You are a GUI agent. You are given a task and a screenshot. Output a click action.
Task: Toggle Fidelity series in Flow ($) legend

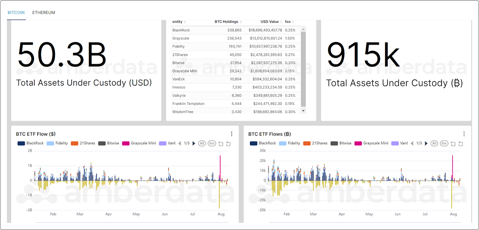[57, 143]
